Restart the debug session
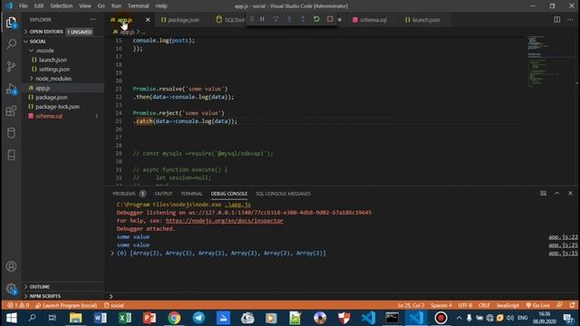The width and height of the screenshot is (580, 326). pos(316,19)
